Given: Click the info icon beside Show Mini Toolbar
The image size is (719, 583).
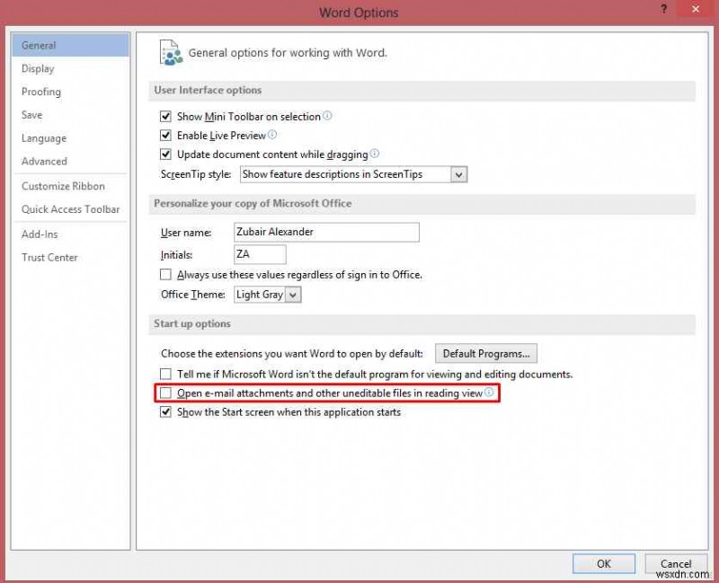Looking at the screenshot, I should (x=326, y=116).
